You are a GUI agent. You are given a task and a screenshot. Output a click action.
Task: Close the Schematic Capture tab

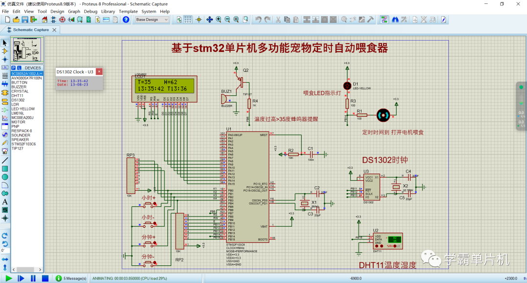[54, 30]
